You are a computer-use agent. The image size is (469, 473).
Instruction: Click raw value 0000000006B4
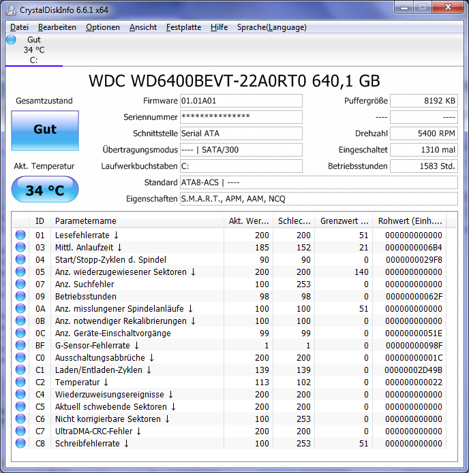point(413,247)
